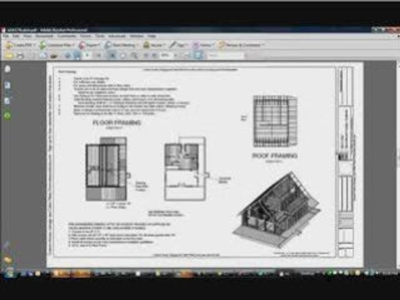Viewport: 400px width, 300px height.
Task: Open the Bookmarks navigation panel icon
Action: click(7, 85)
